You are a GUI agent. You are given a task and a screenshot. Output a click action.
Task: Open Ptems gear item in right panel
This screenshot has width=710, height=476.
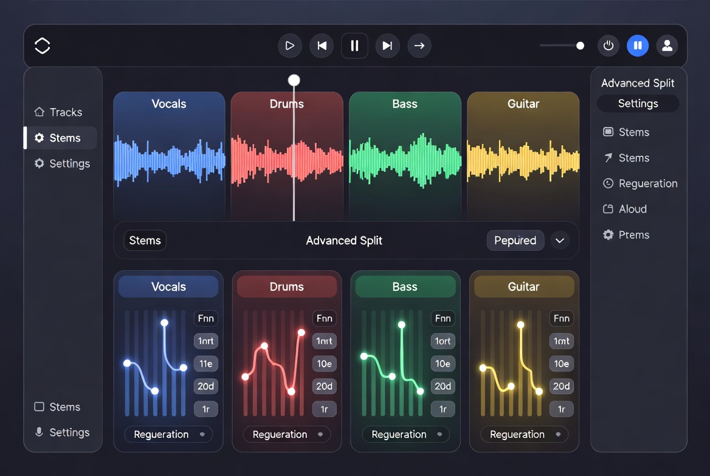pyautogui.click(x=626, y=235)
